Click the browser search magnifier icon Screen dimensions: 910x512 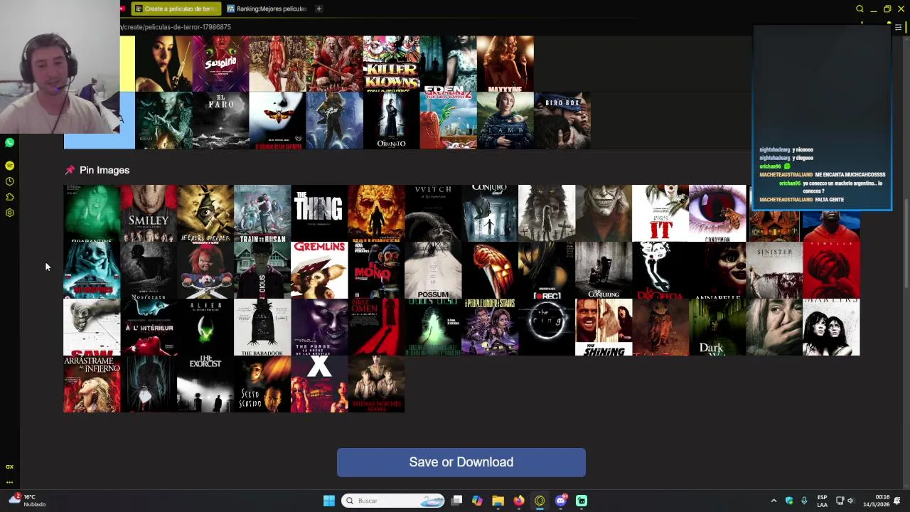tap(860, 9)
